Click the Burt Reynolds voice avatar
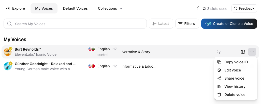The width and height of the screenshot is (261, 104). [8, 52]
